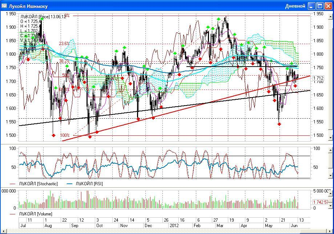Click the ЛУКОЙЛ [Price] 13.06.12 header text
This screenshot has width=334, height=234.
click(43, 17)
